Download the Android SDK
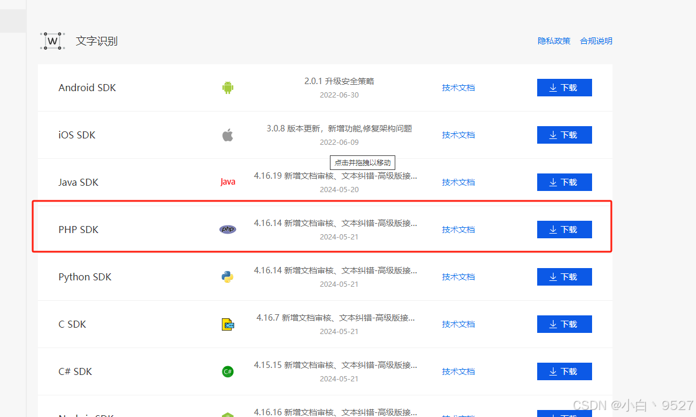This screenshot has height=417, width=696. (564, 88)
